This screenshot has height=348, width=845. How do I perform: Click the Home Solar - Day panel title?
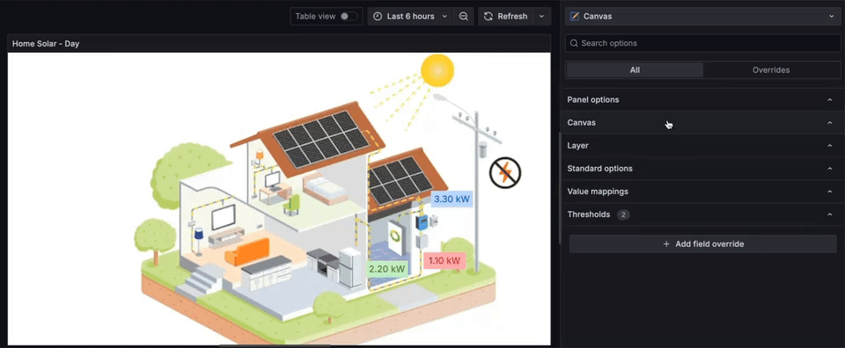[46, 44]
